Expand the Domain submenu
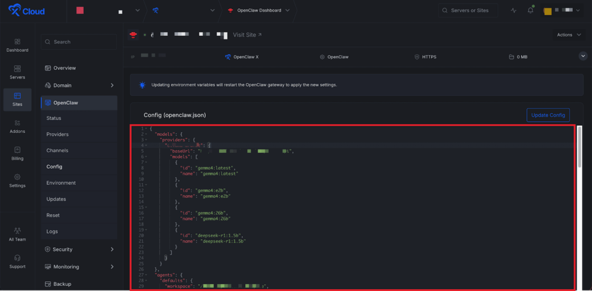 pyautogui.click(x=112, y=85)
